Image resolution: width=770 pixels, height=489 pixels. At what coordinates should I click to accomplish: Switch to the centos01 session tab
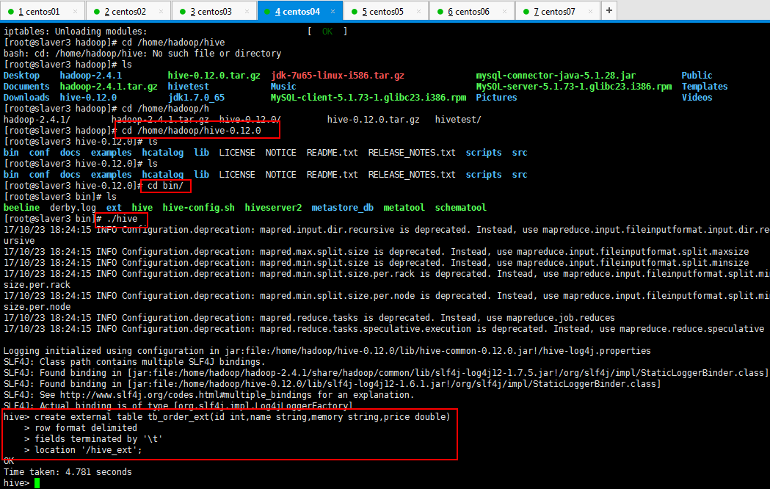pyautogui.click(x=42, y=11)
